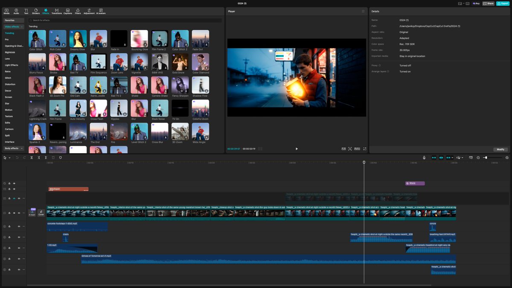Click the zoom in timeline plus icon
512x288 pixels.
tap(507, 157)
